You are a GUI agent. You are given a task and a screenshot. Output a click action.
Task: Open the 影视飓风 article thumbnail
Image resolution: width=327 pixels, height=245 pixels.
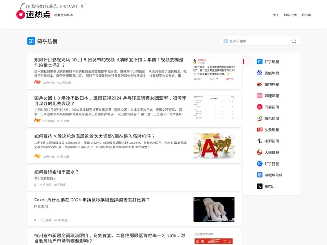pos(214,69)
